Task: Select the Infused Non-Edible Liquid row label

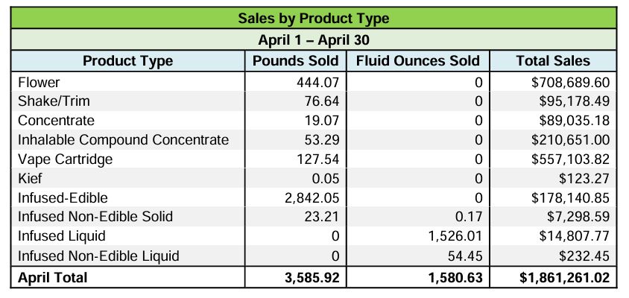Action: click(98, 256)
